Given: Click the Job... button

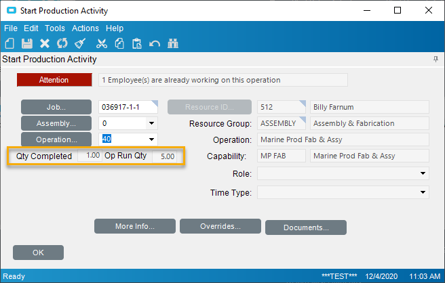Looking at the screenshot, I should [x=56, y=107].
